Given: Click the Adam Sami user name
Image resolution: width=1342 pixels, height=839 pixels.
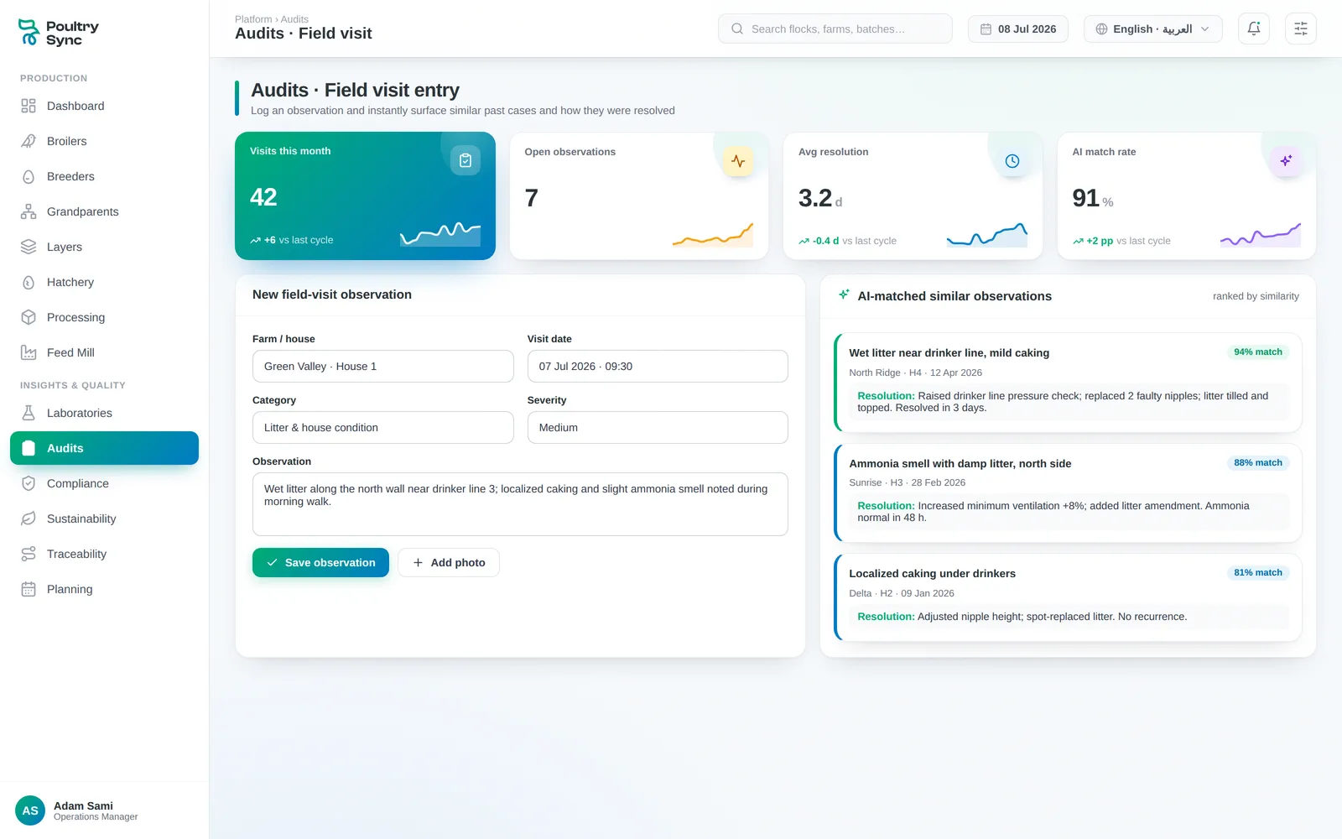Looking at the screenshot, I should tap(83, 805).
